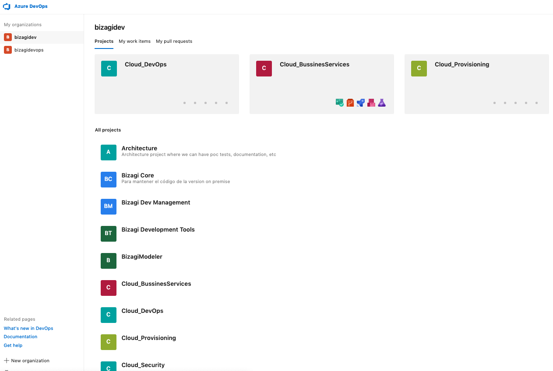The height and width of the screenshot is (371, 553).
Task: Click Cloud_BussinesServices avatar in All projects list
Action: coord(109,288)
